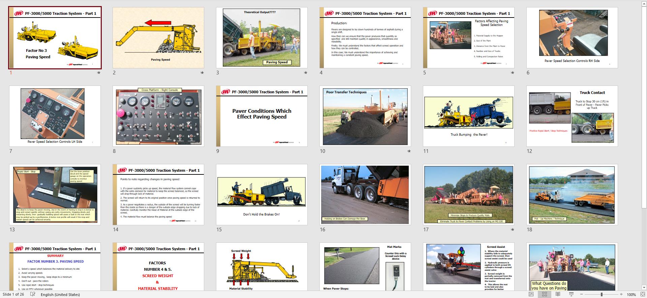The height and width of the screenshot is (298, 647).
Task: Click slide number 7 label
Action: click(x=11, y=151)
